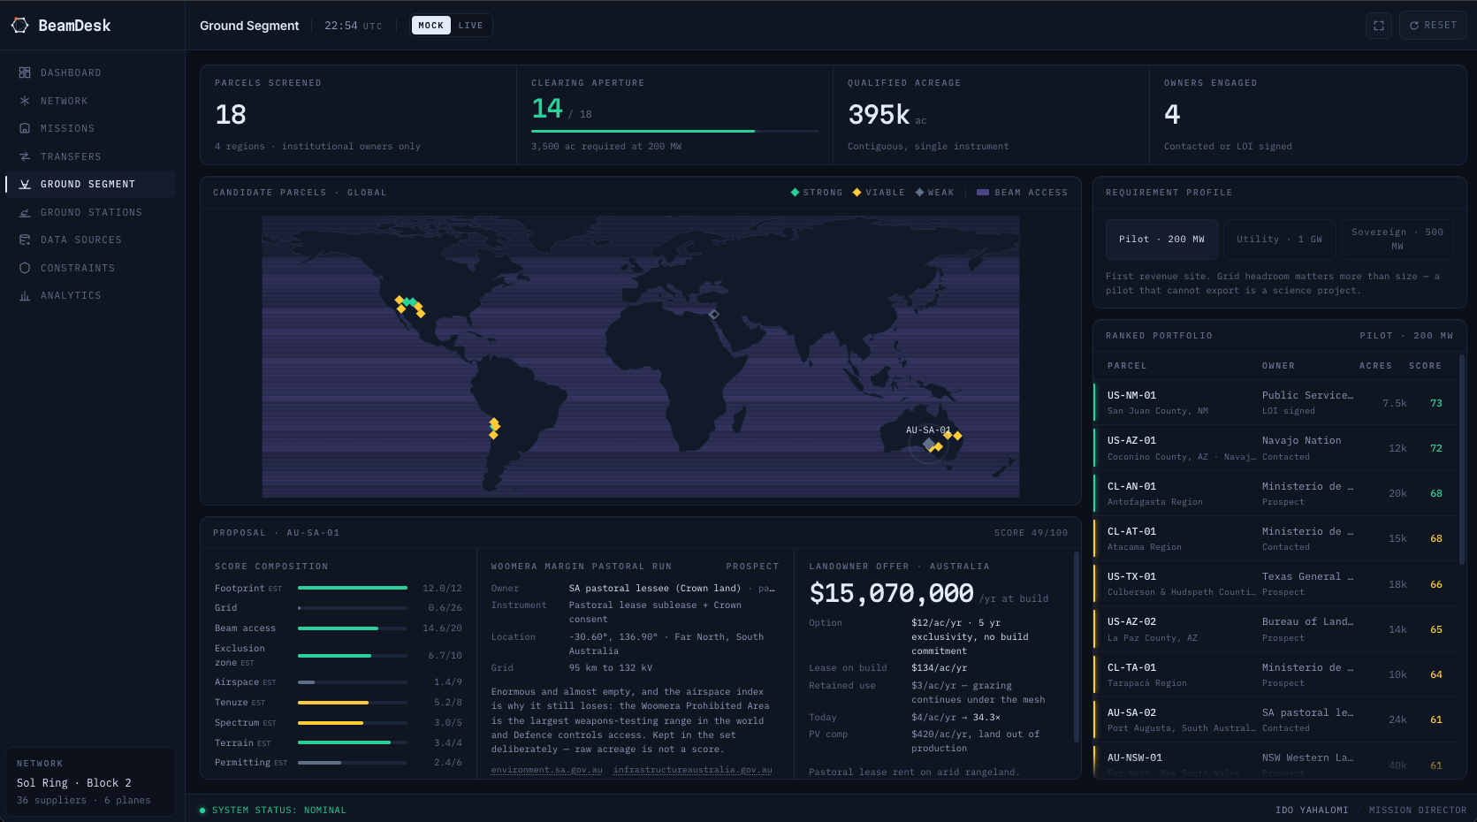Image resolution: width=1477 pixels, height=822 pixels.
Task: Toggle the BEAM ACCESS map layer
Action: (x=1023, y=193)
